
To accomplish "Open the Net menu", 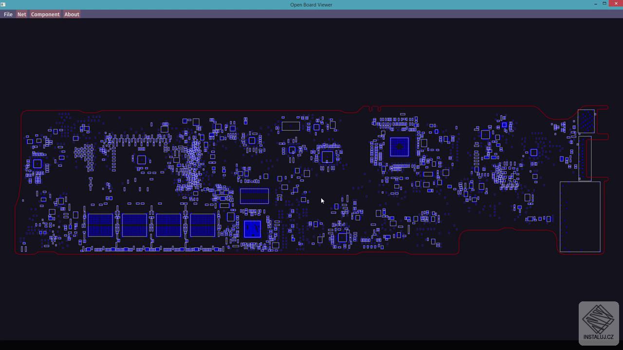I will (x=21, y=14).
